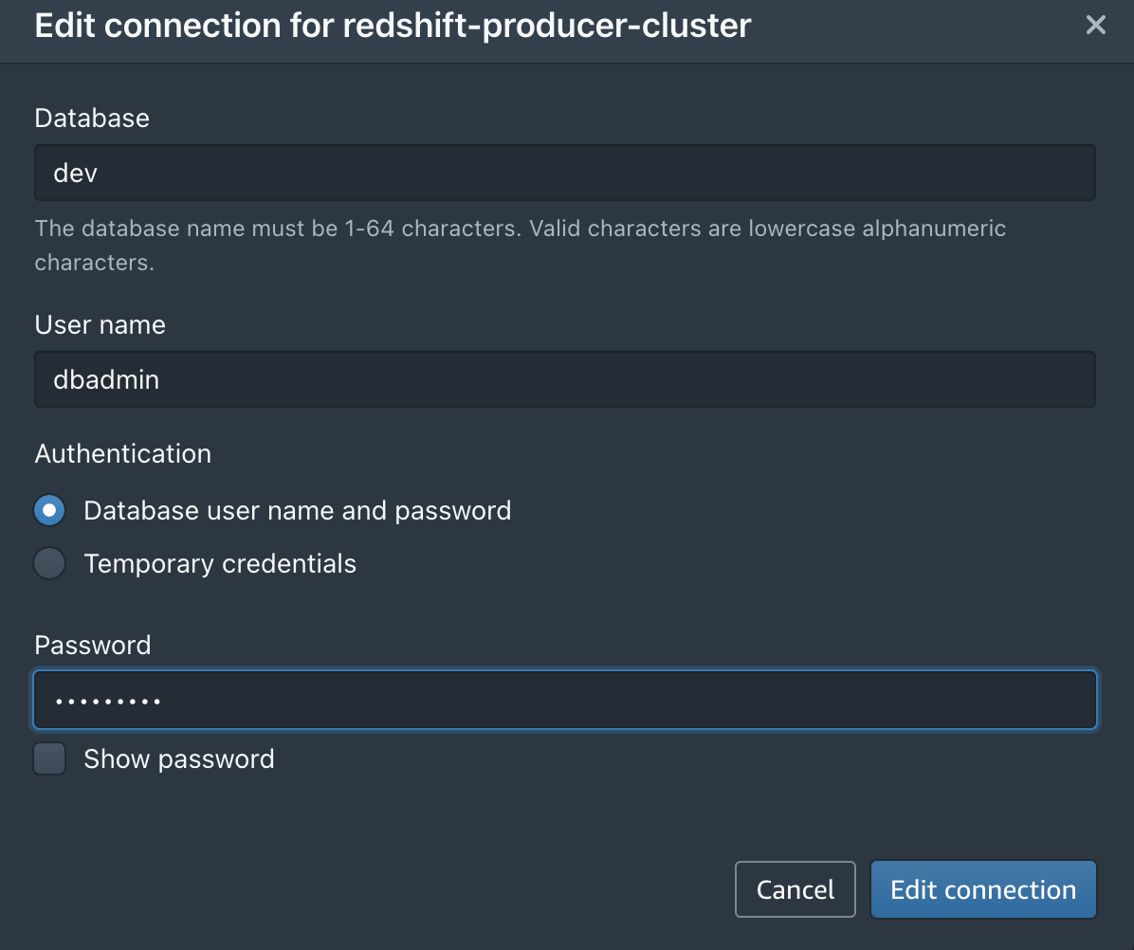
Task: Focus the Database input field
Action: [x=565, y=173]
